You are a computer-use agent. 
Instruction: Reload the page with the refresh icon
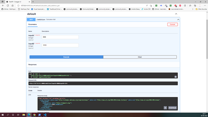pyautogui.click(x=8, y=6)
